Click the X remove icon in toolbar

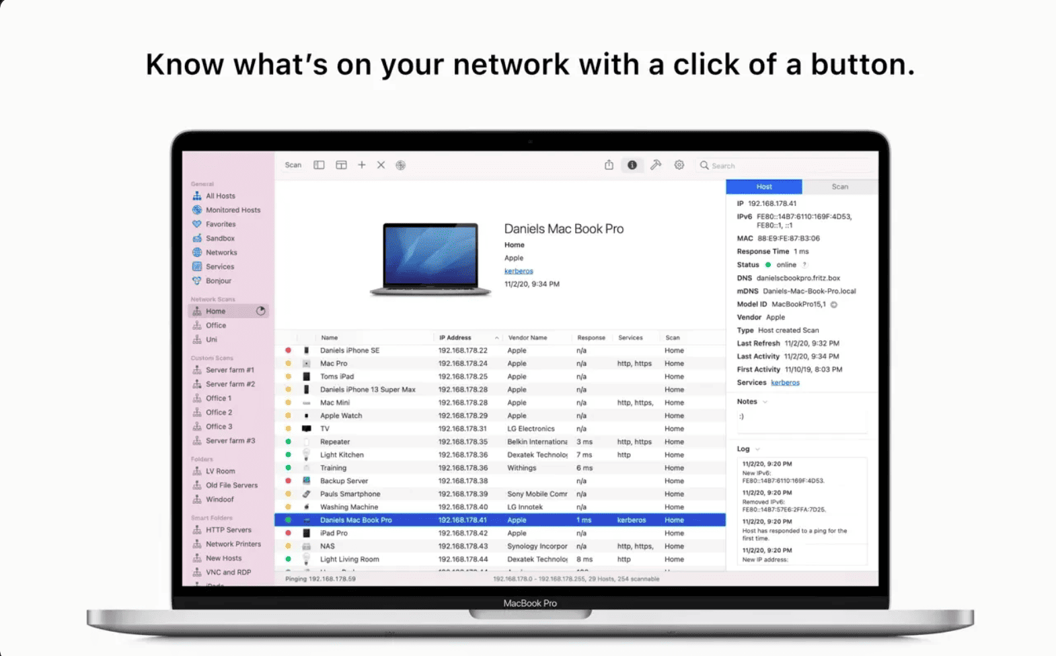(x=381, y=165)
